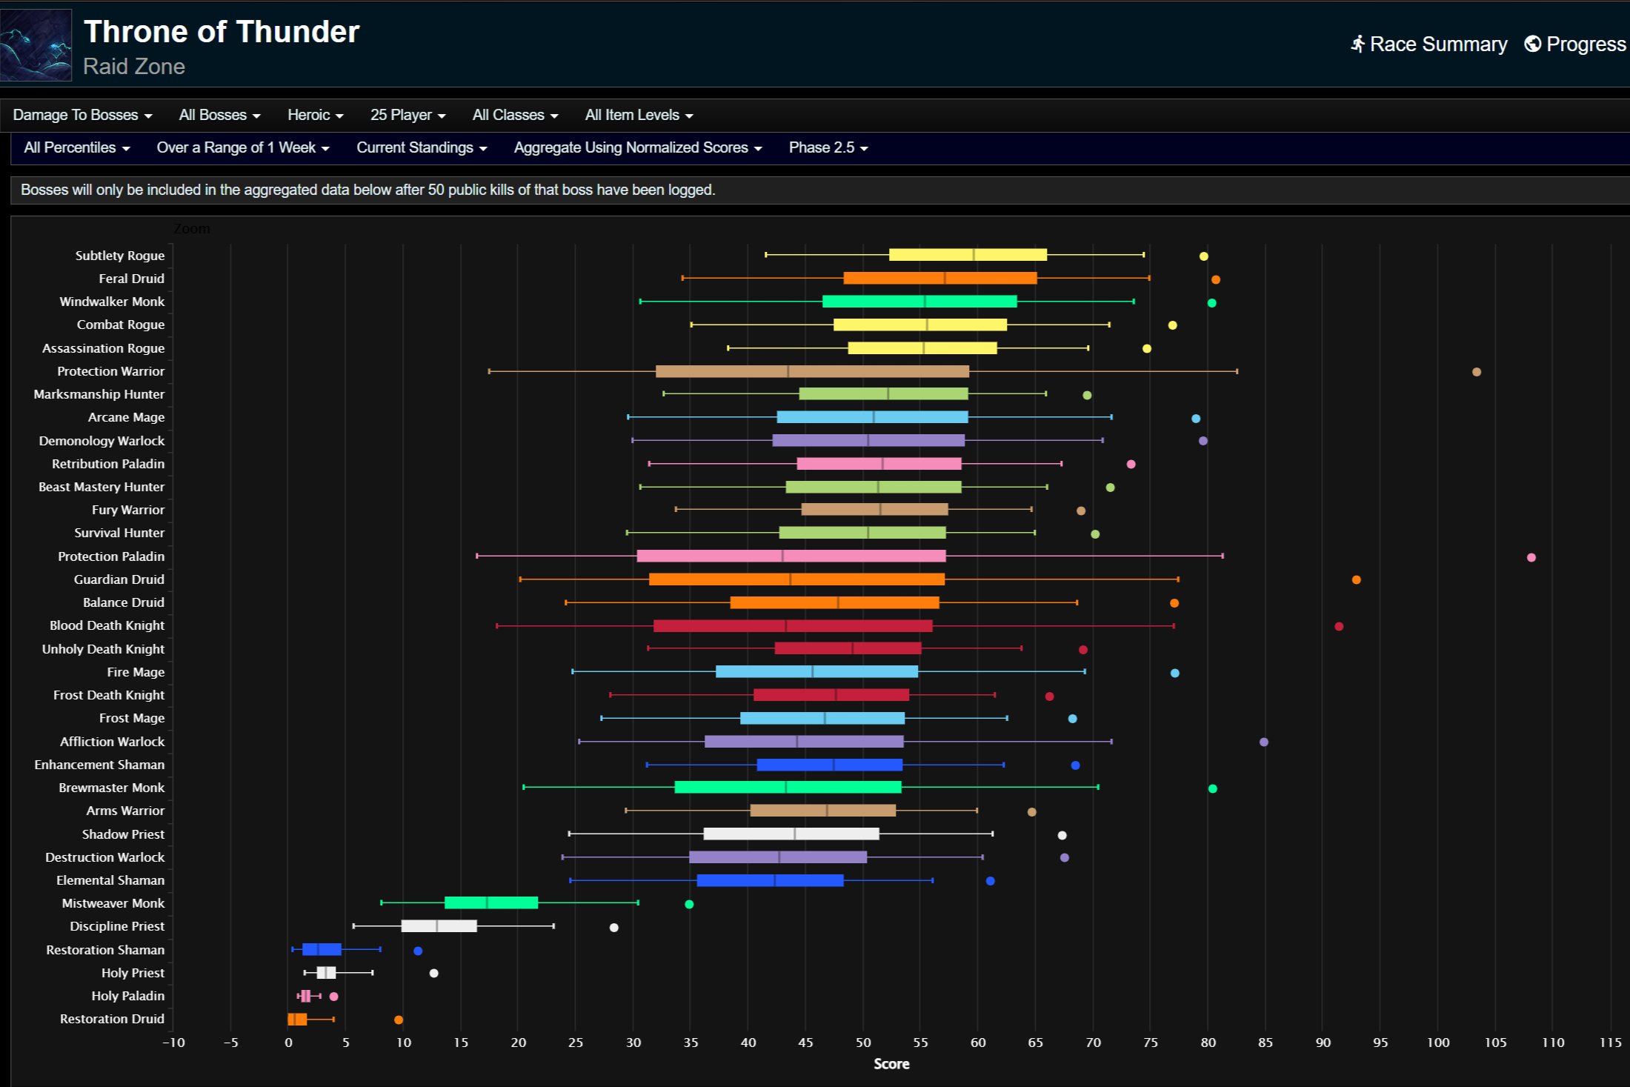Expand the All Item Levels dropdown

click(639, 115)
